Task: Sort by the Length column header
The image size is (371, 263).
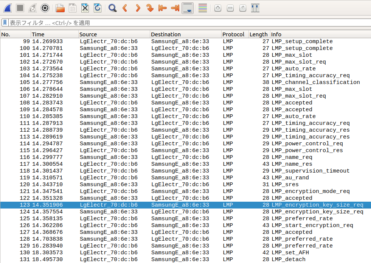Action: 259,34
